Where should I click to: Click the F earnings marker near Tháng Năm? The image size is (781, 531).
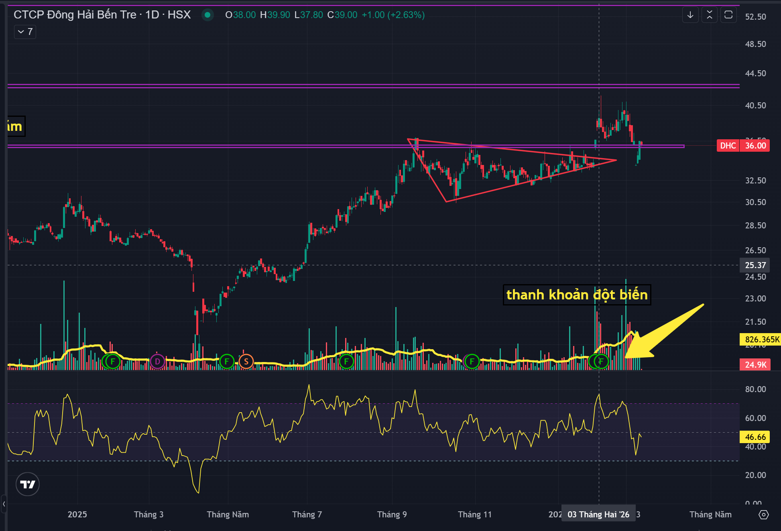(227, 361)
